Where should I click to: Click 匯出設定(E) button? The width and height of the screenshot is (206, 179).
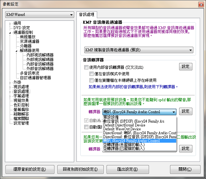(128, 169)
